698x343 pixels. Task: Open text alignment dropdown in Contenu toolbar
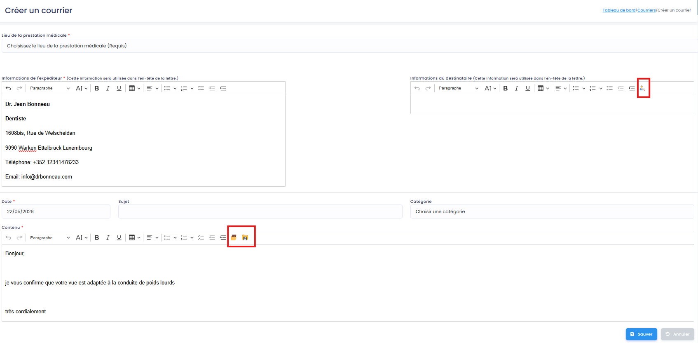152,237
